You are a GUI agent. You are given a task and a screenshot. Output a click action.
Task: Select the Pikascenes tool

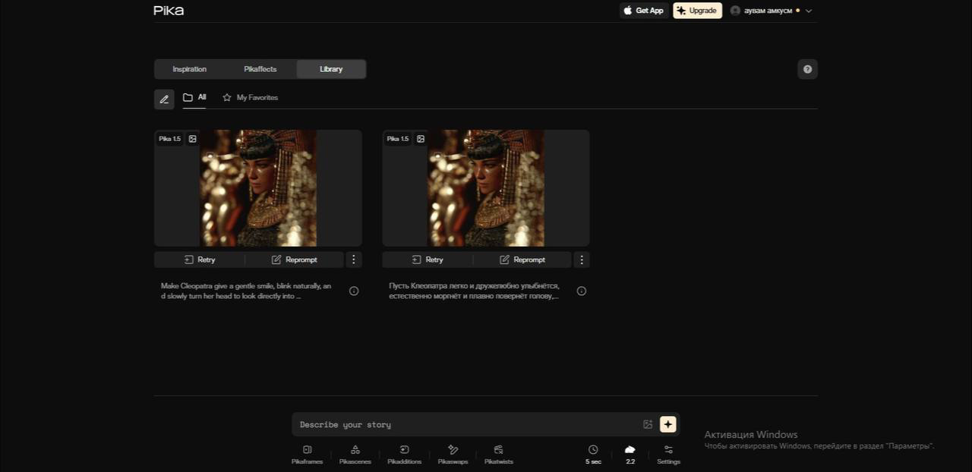click(x=355, y=455)
